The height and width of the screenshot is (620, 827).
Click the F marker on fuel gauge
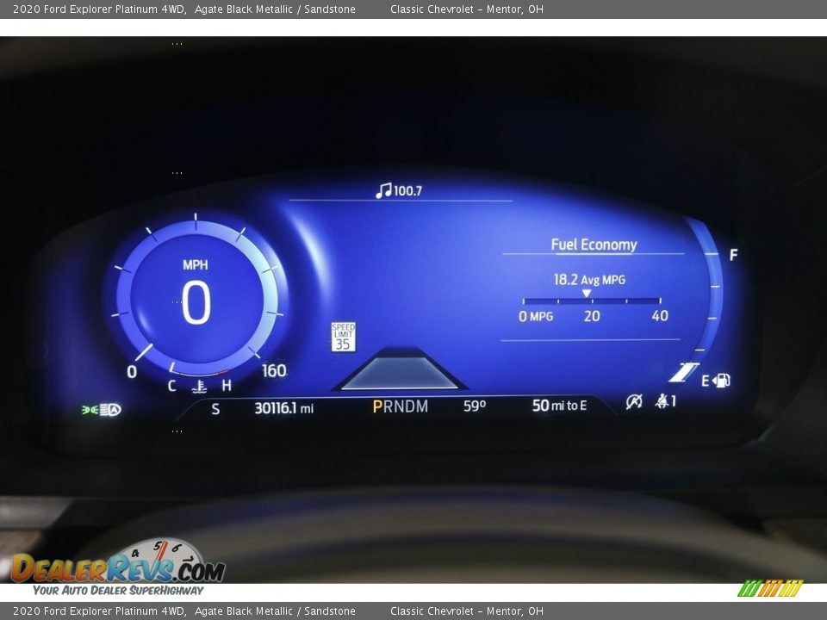click(733, 255)
